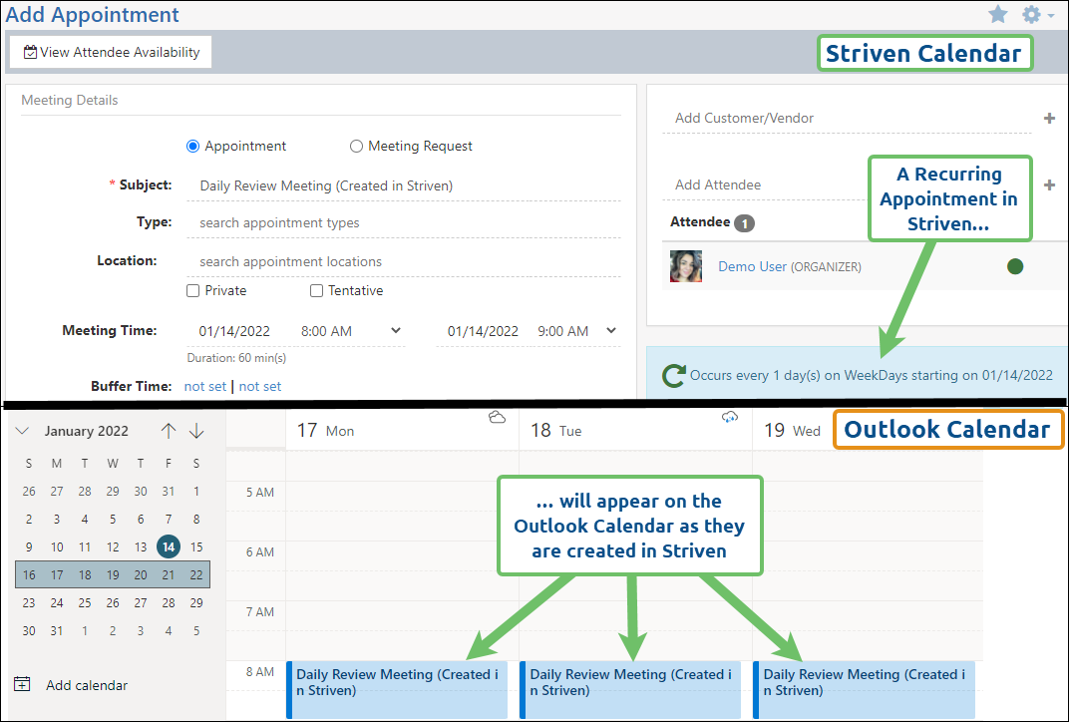Select January 31 in the mini calendar
The image size is (1069, 722).
pyautogui.click(x=57, y=630)
